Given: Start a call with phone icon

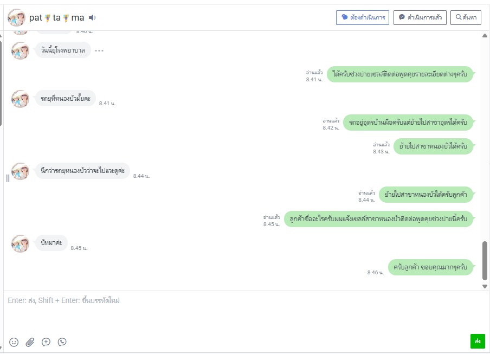Looking at the screenshot, I should (62, 342).
